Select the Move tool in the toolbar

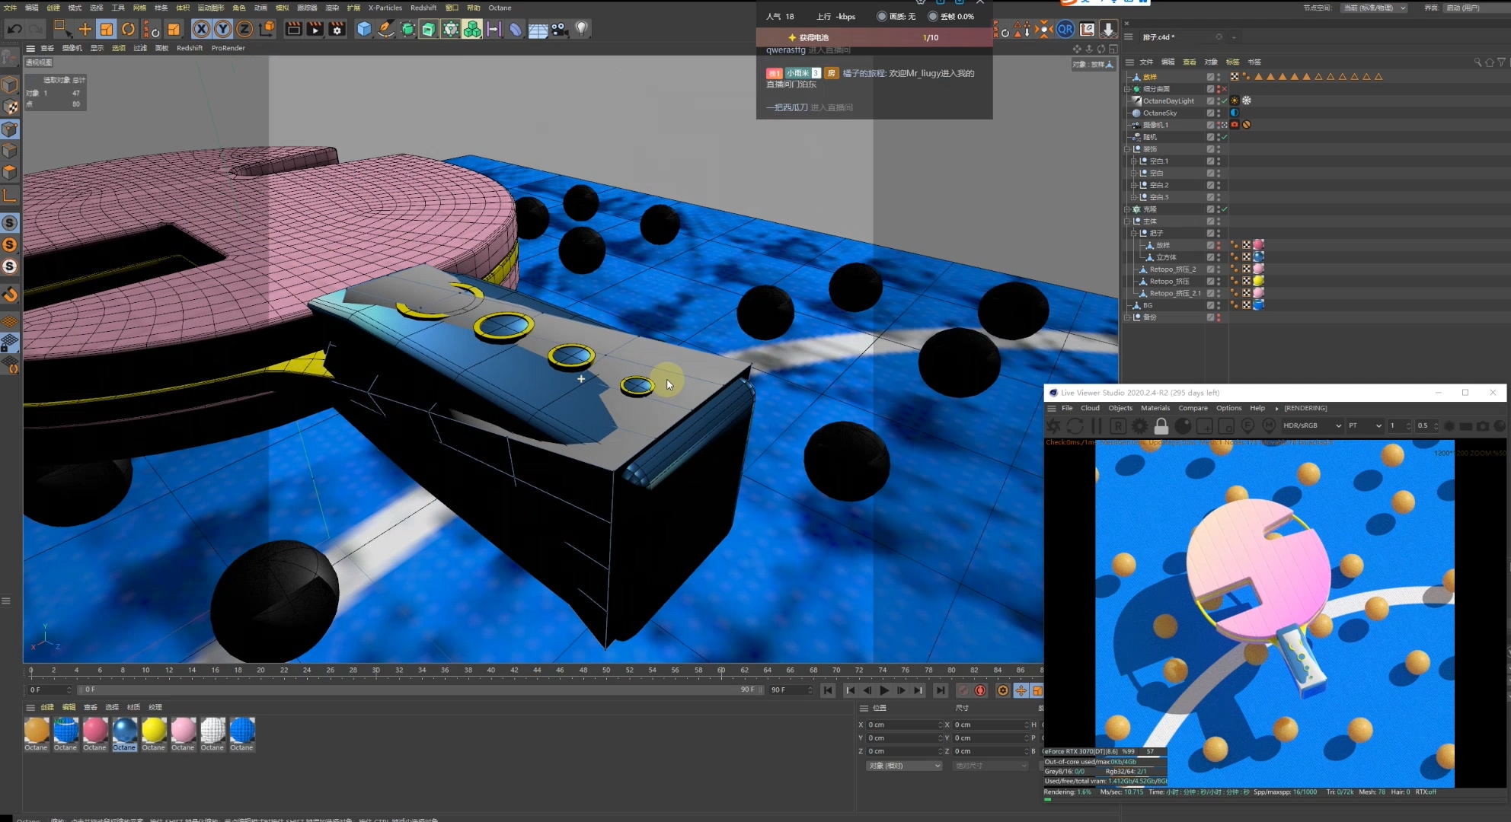coord(85,29)
